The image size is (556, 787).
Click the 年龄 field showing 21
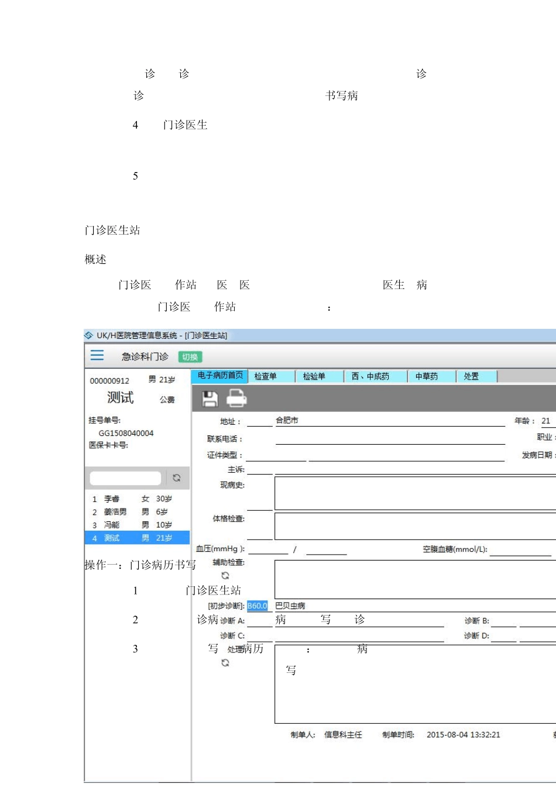click(x=548, y=421)
